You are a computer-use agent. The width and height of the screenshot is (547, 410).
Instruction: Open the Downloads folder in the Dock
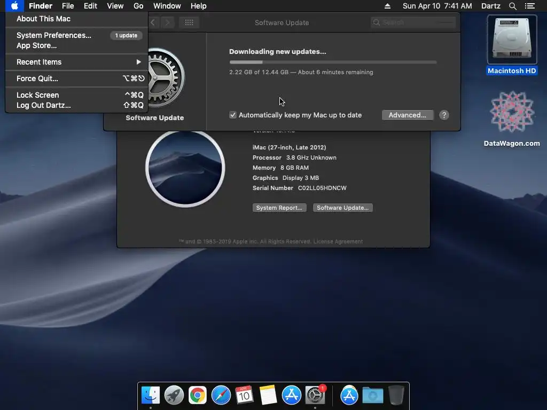(372, 395)
